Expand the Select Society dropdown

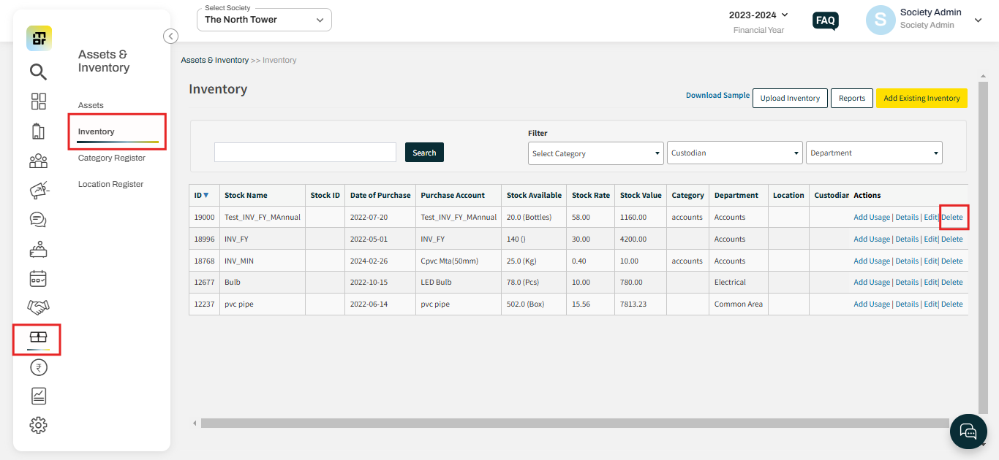(x=264, y=20)
